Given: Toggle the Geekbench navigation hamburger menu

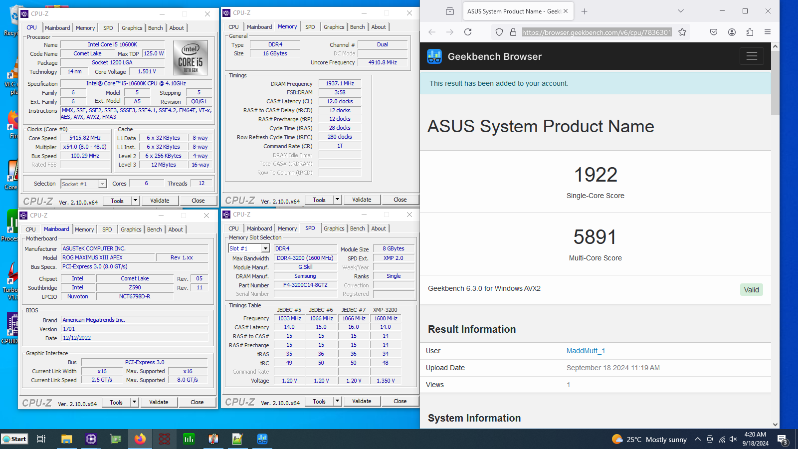Looking at the screenshot, I should click(x=752, y=56).
